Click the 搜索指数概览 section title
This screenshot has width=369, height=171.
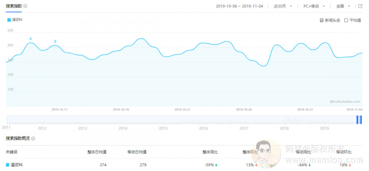tap(18, 139)
